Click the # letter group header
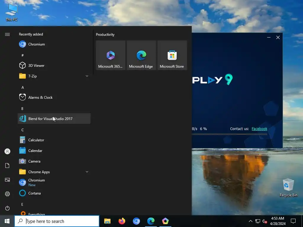Screen dimensions: 303x227 (22, 55)
